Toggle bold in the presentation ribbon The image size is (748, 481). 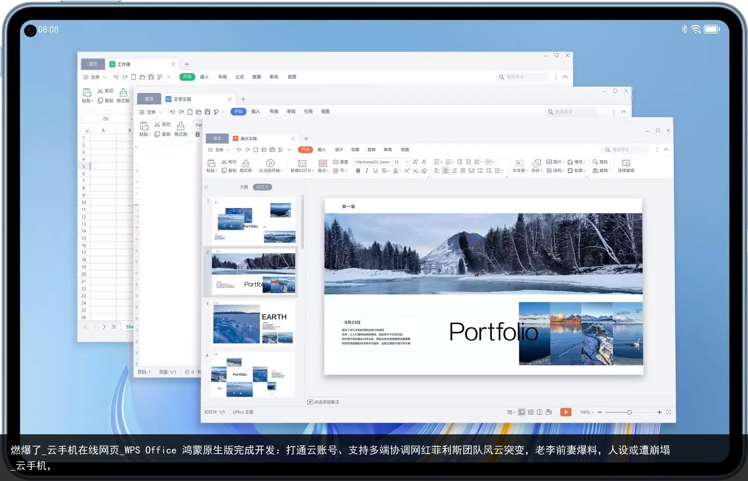358,171
